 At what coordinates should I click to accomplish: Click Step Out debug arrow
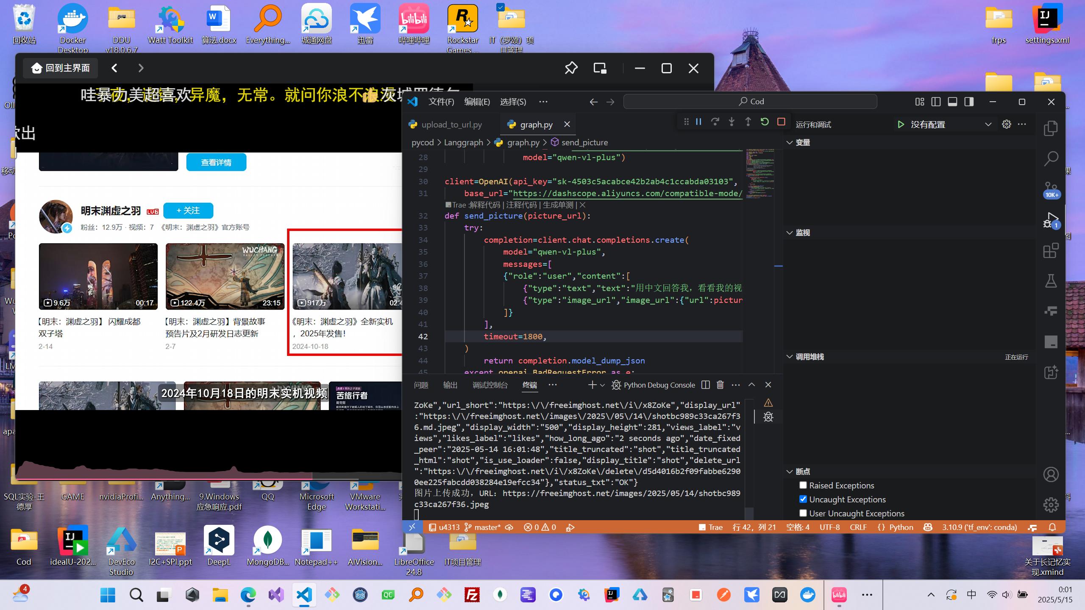(x=748, y=122)
